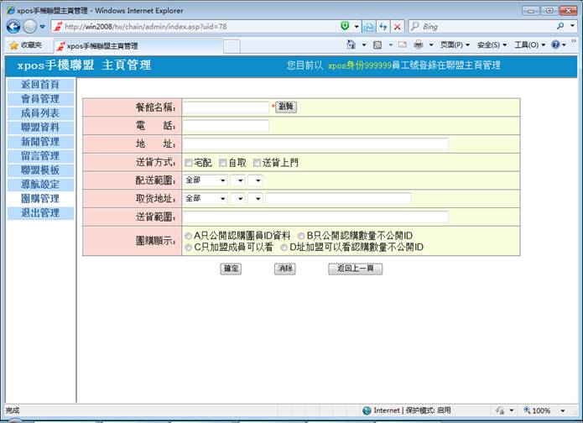This screenshot has height=423, width=583.
Task: Click the 確定 confirm button
Action: (230, 269)
